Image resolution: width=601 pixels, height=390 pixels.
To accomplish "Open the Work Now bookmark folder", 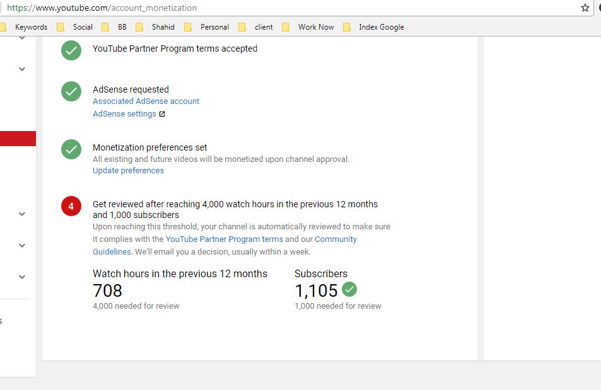I will 308,27.
